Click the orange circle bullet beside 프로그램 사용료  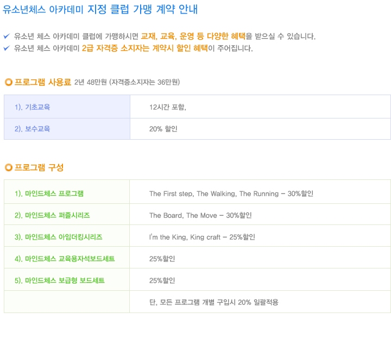click(9, 82)
